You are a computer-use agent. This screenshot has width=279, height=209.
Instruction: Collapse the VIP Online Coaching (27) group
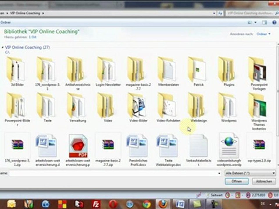point(3,47)
